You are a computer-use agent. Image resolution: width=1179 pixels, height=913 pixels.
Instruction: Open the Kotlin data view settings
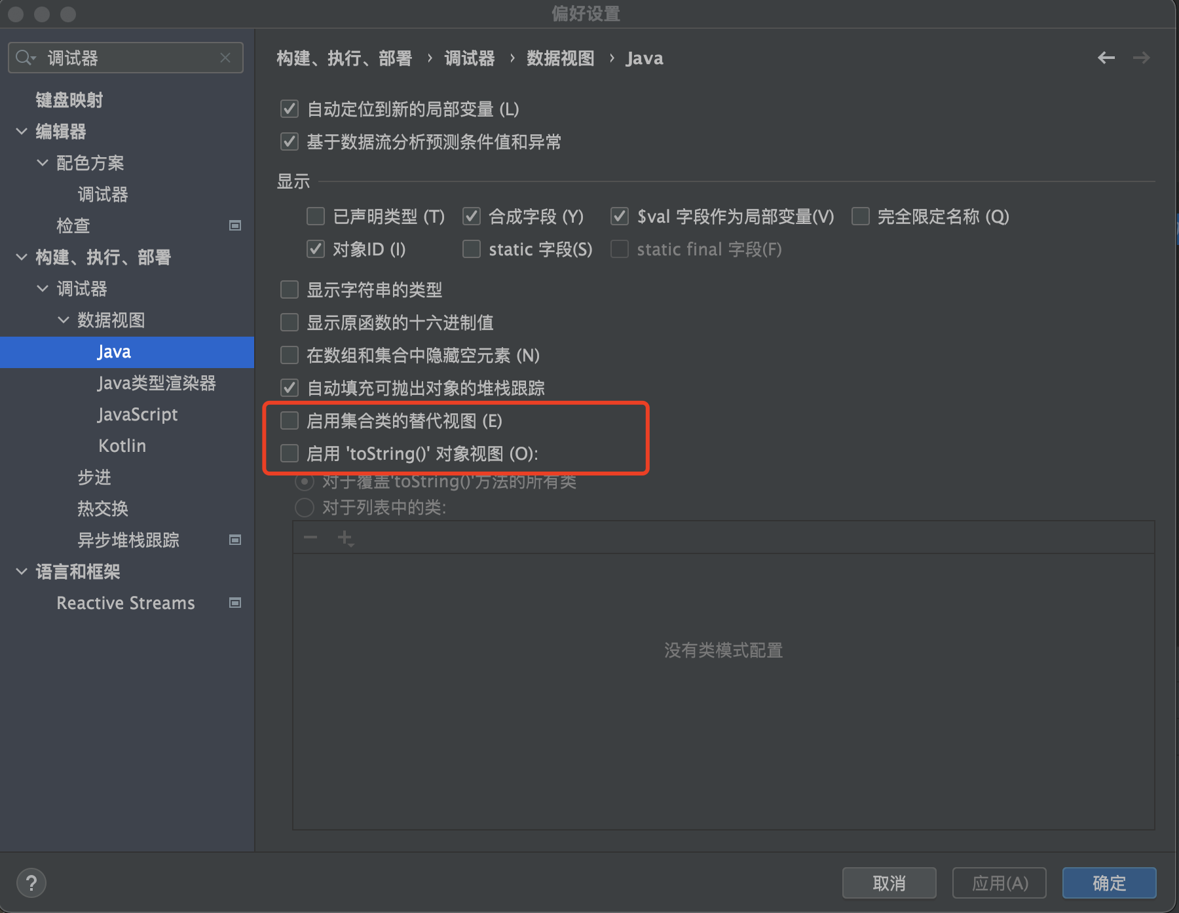(122, 446)
